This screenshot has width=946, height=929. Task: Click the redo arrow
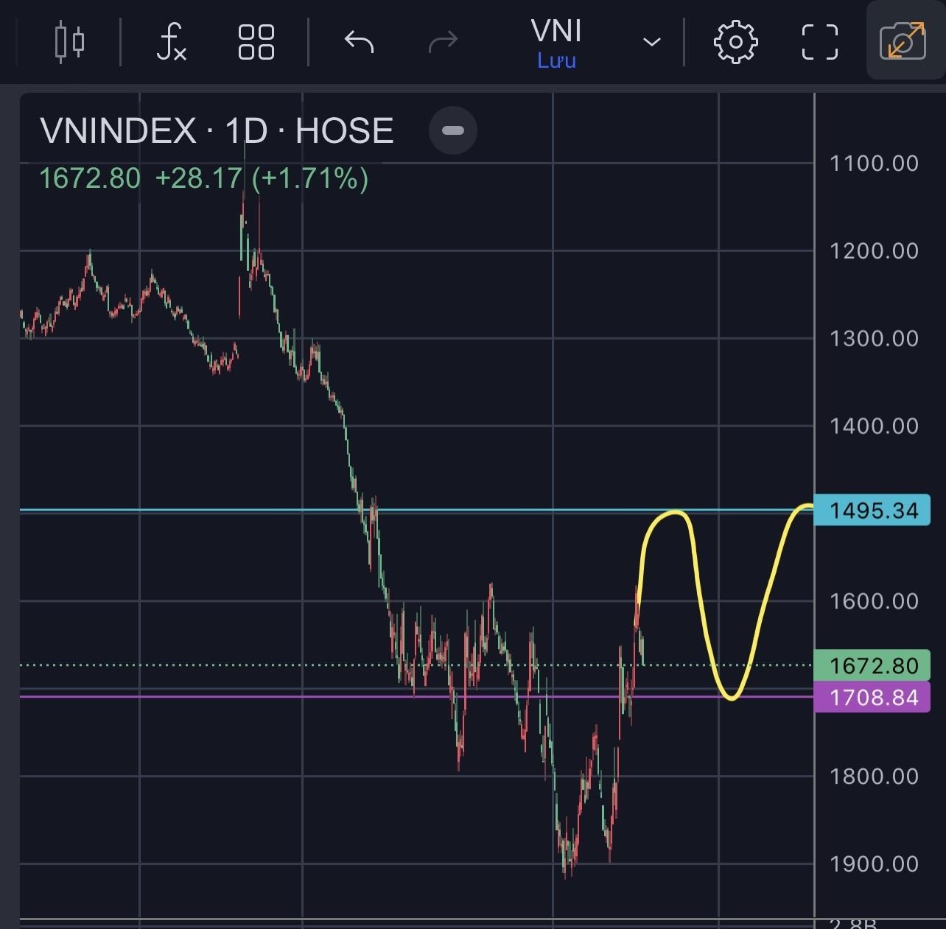tap(442, 41)
